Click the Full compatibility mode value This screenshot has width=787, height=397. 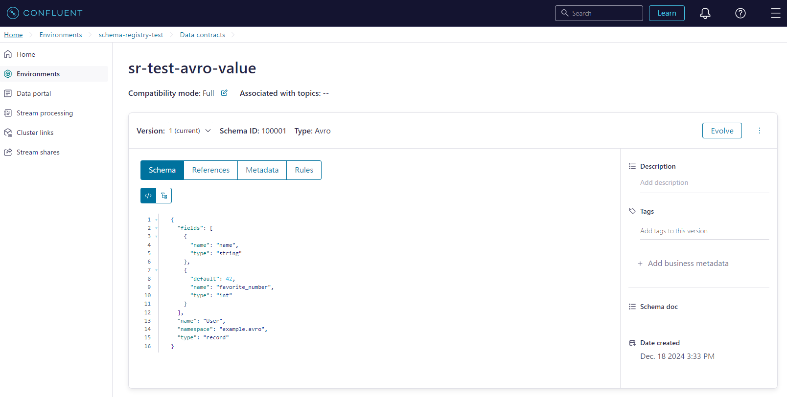(x=208, y=93)
